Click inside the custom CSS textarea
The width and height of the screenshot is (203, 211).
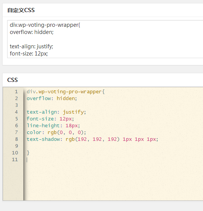tap(105, 39)
